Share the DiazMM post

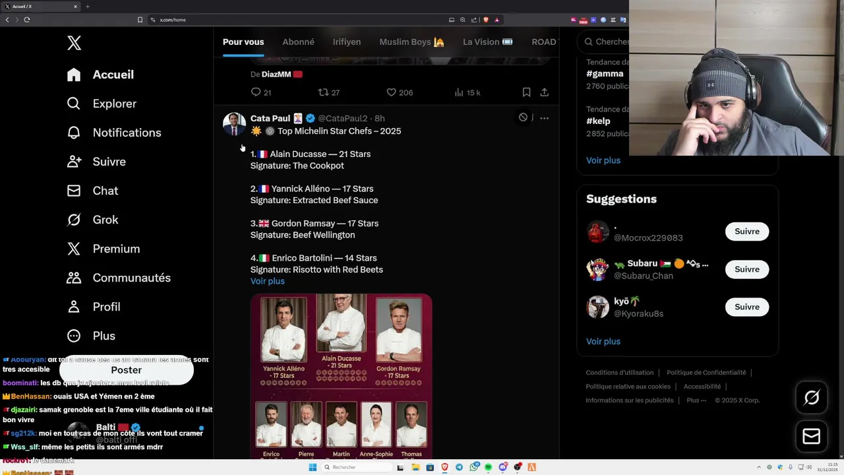pyautogui.click(x=544, y=92)
